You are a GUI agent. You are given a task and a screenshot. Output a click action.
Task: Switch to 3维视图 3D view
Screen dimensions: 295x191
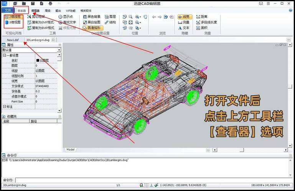coord(13,22)
